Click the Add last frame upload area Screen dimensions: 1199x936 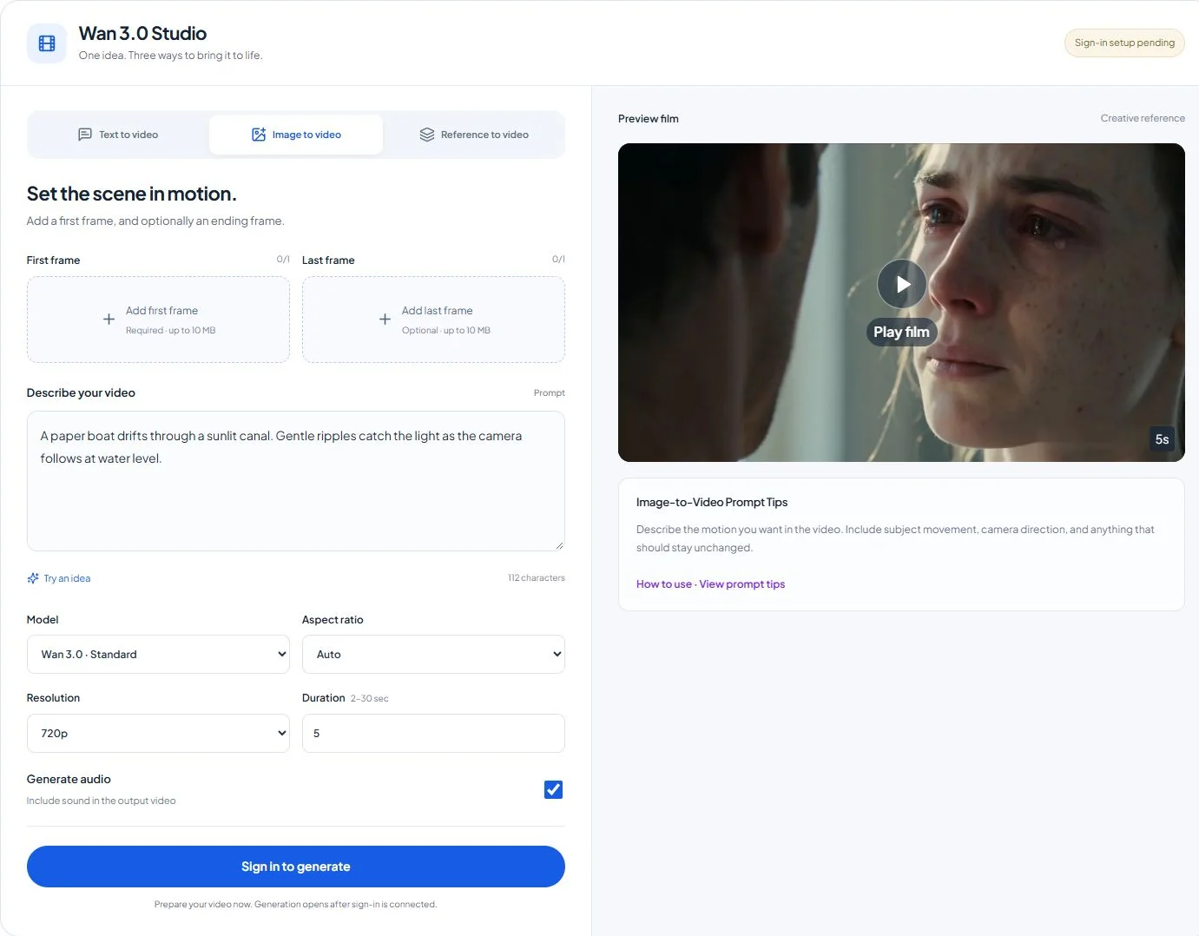point(433,320)
